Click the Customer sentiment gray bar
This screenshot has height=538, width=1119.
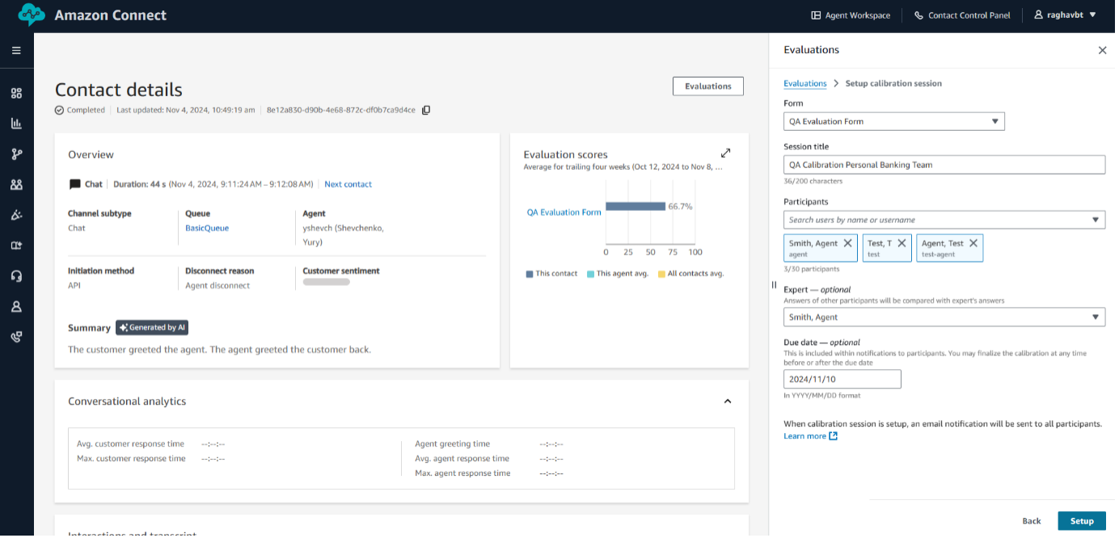[326, 282]
